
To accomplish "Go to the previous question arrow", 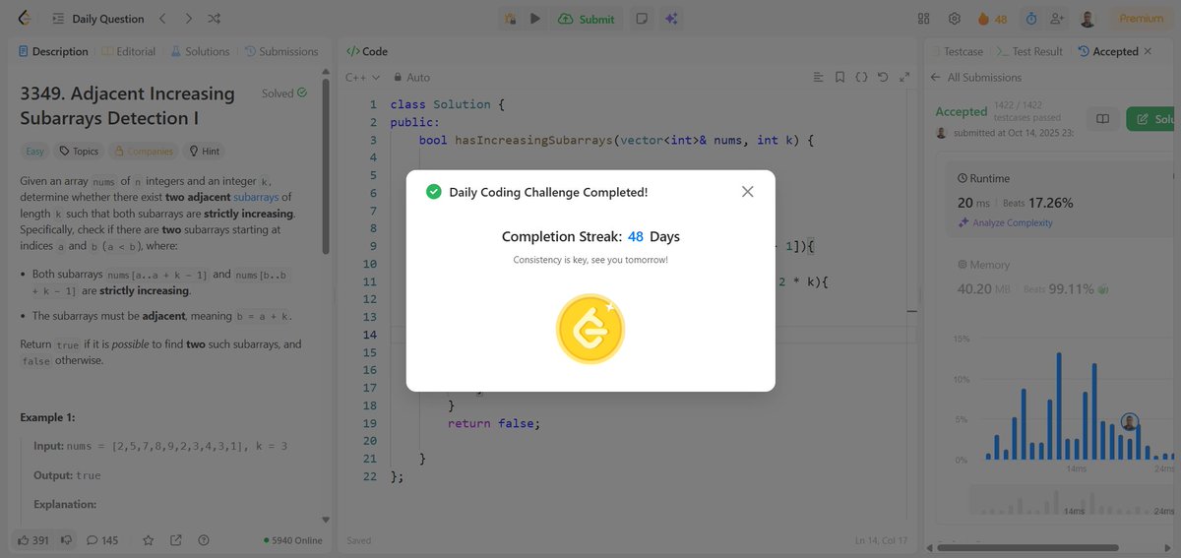I will (x=163, y=19).
